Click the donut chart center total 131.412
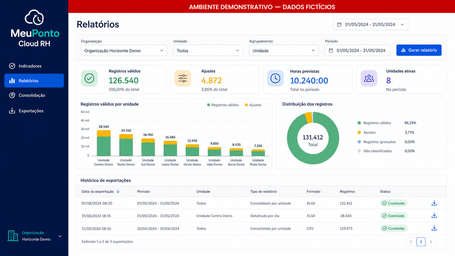 point(313,137)
